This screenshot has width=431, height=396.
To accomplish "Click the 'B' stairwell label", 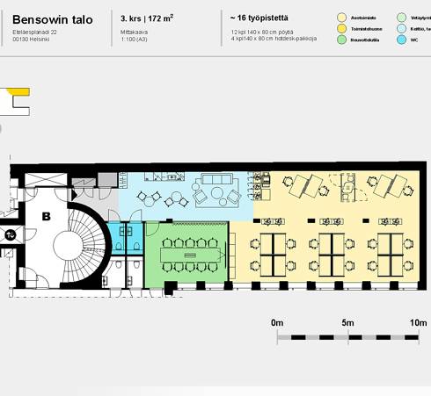I will (x=47, y=217).
